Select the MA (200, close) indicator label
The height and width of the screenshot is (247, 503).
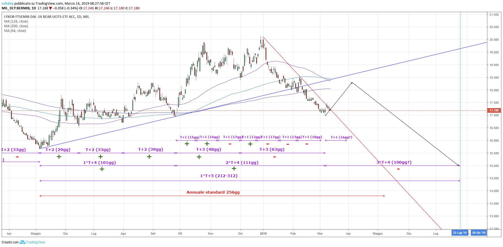(x=16, y=26)
